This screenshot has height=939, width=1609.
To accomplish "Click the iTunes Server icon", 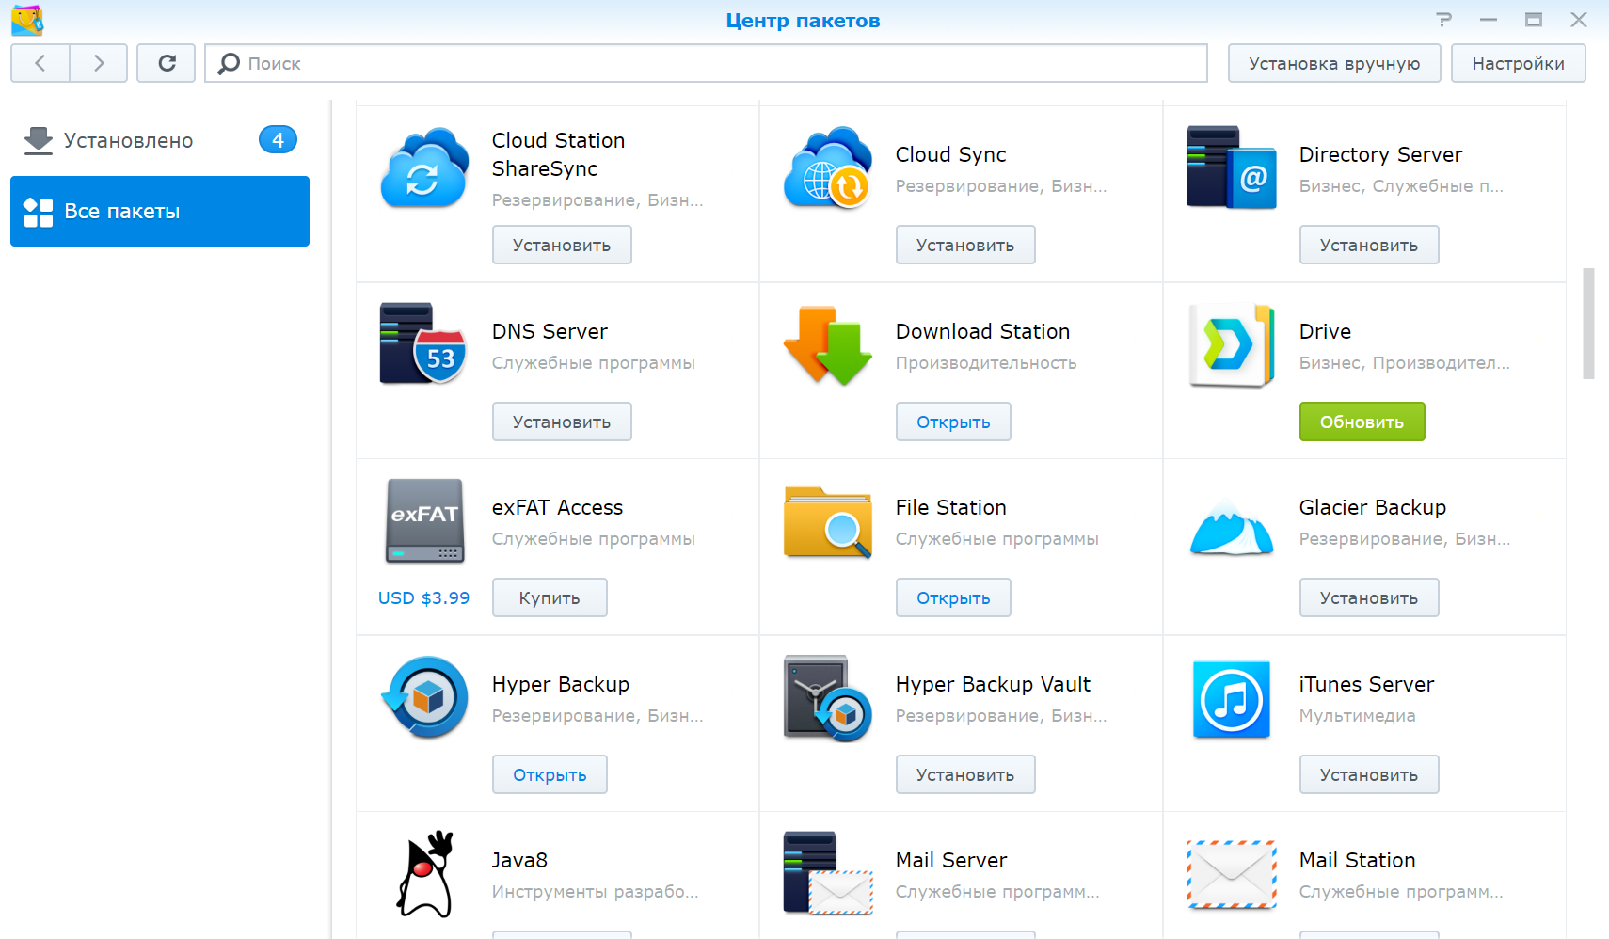I will tap(1232, 699).
